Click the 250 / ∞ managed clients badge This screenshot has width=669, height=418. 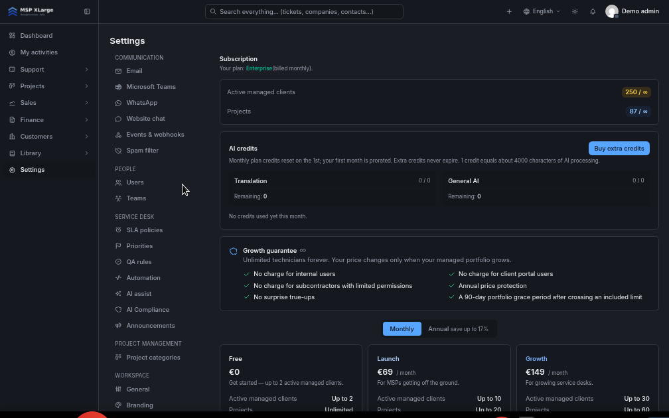click(x=636, y=92)
